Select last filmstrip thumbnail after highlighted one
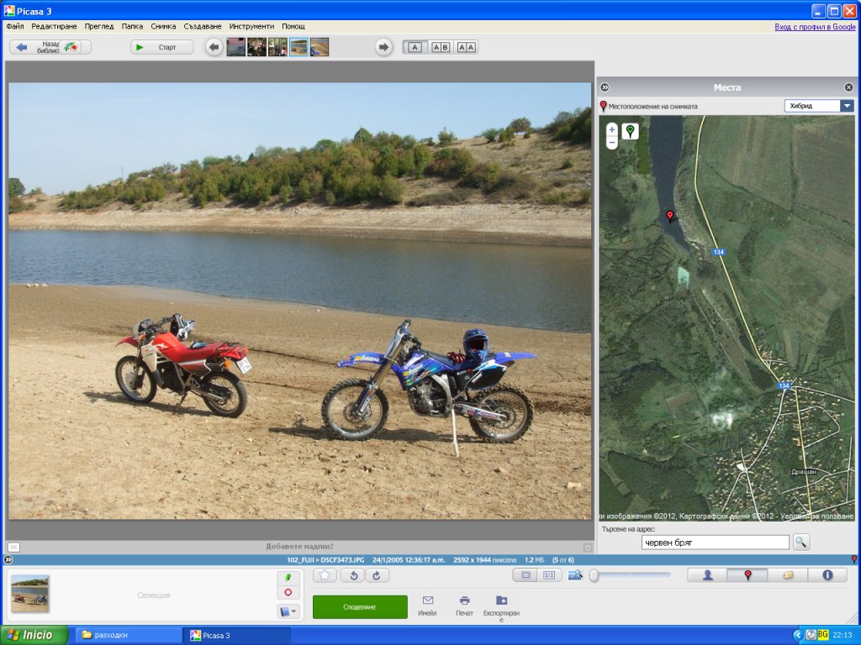Viewport: 861px width, 645px height. tap(319, 47)
